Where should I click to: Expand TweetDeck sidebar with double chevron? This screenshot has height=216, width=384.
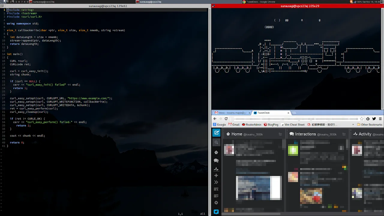[216, 182]
